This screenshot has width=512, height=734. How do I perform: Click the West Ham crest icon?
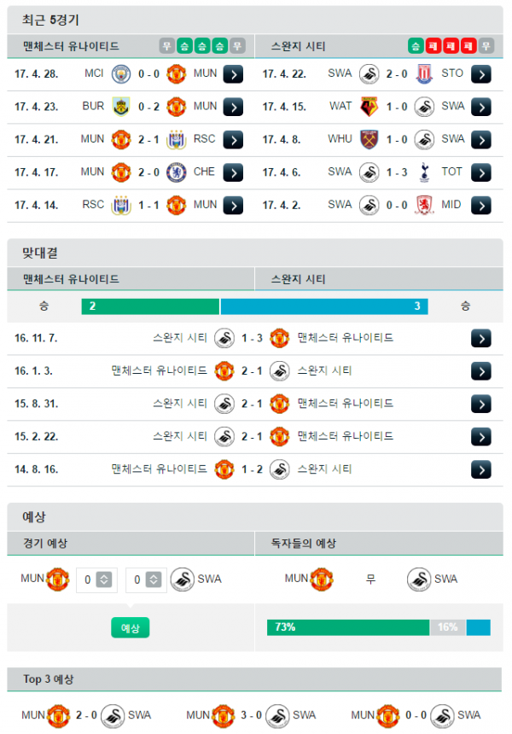(x=369, y=139)
